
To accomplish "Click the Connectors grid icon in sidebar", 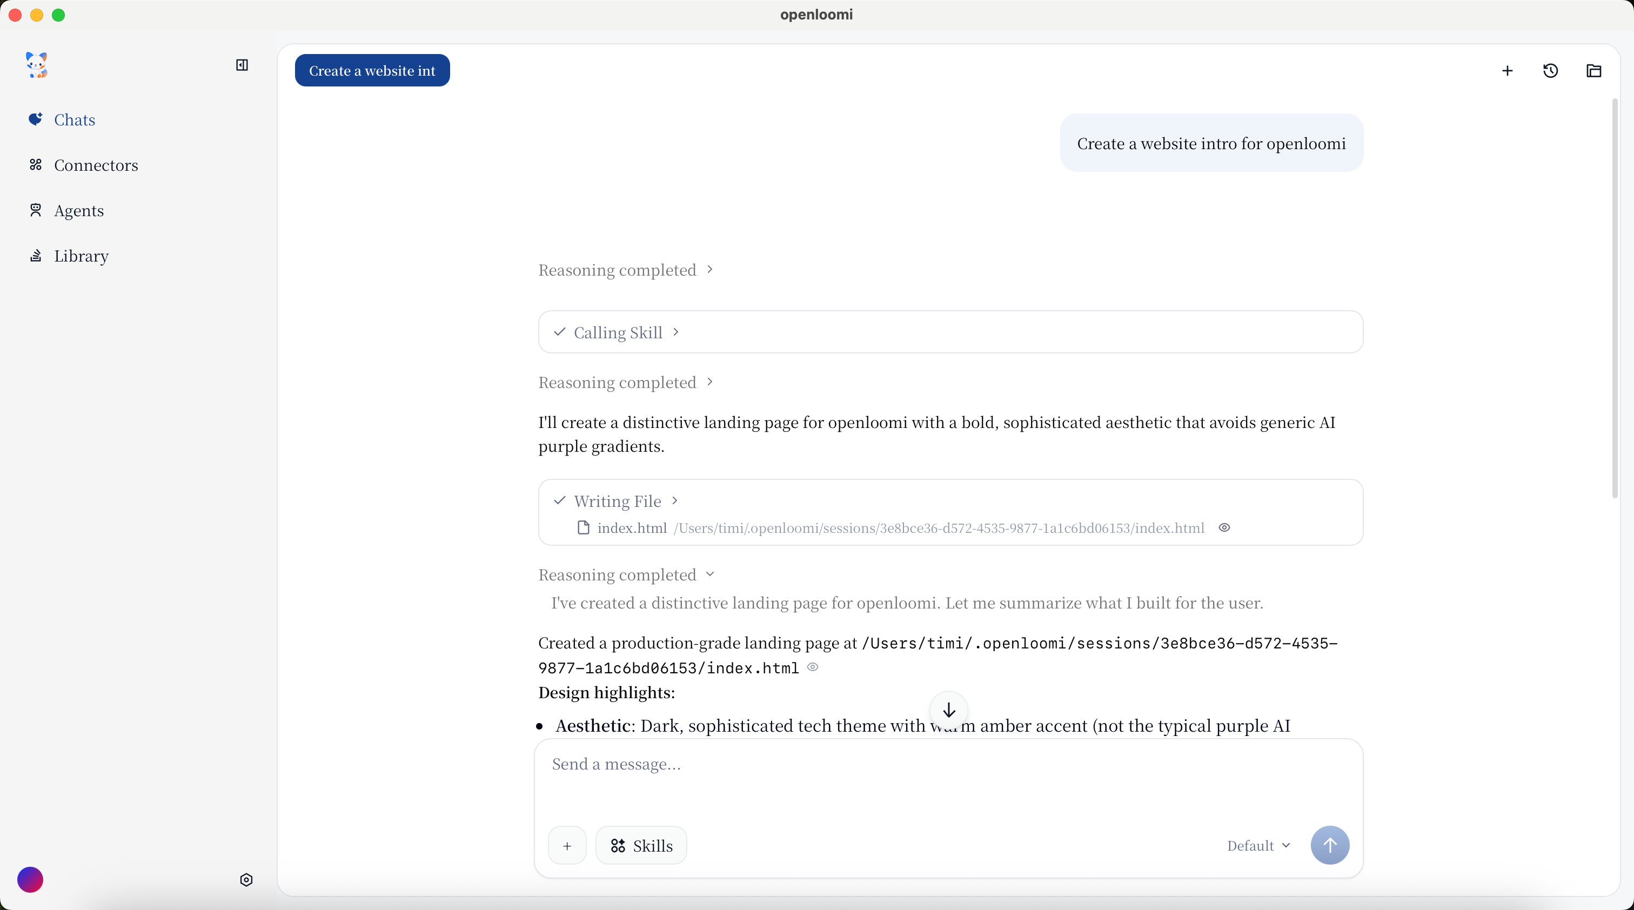I will (x=36, y=165).
